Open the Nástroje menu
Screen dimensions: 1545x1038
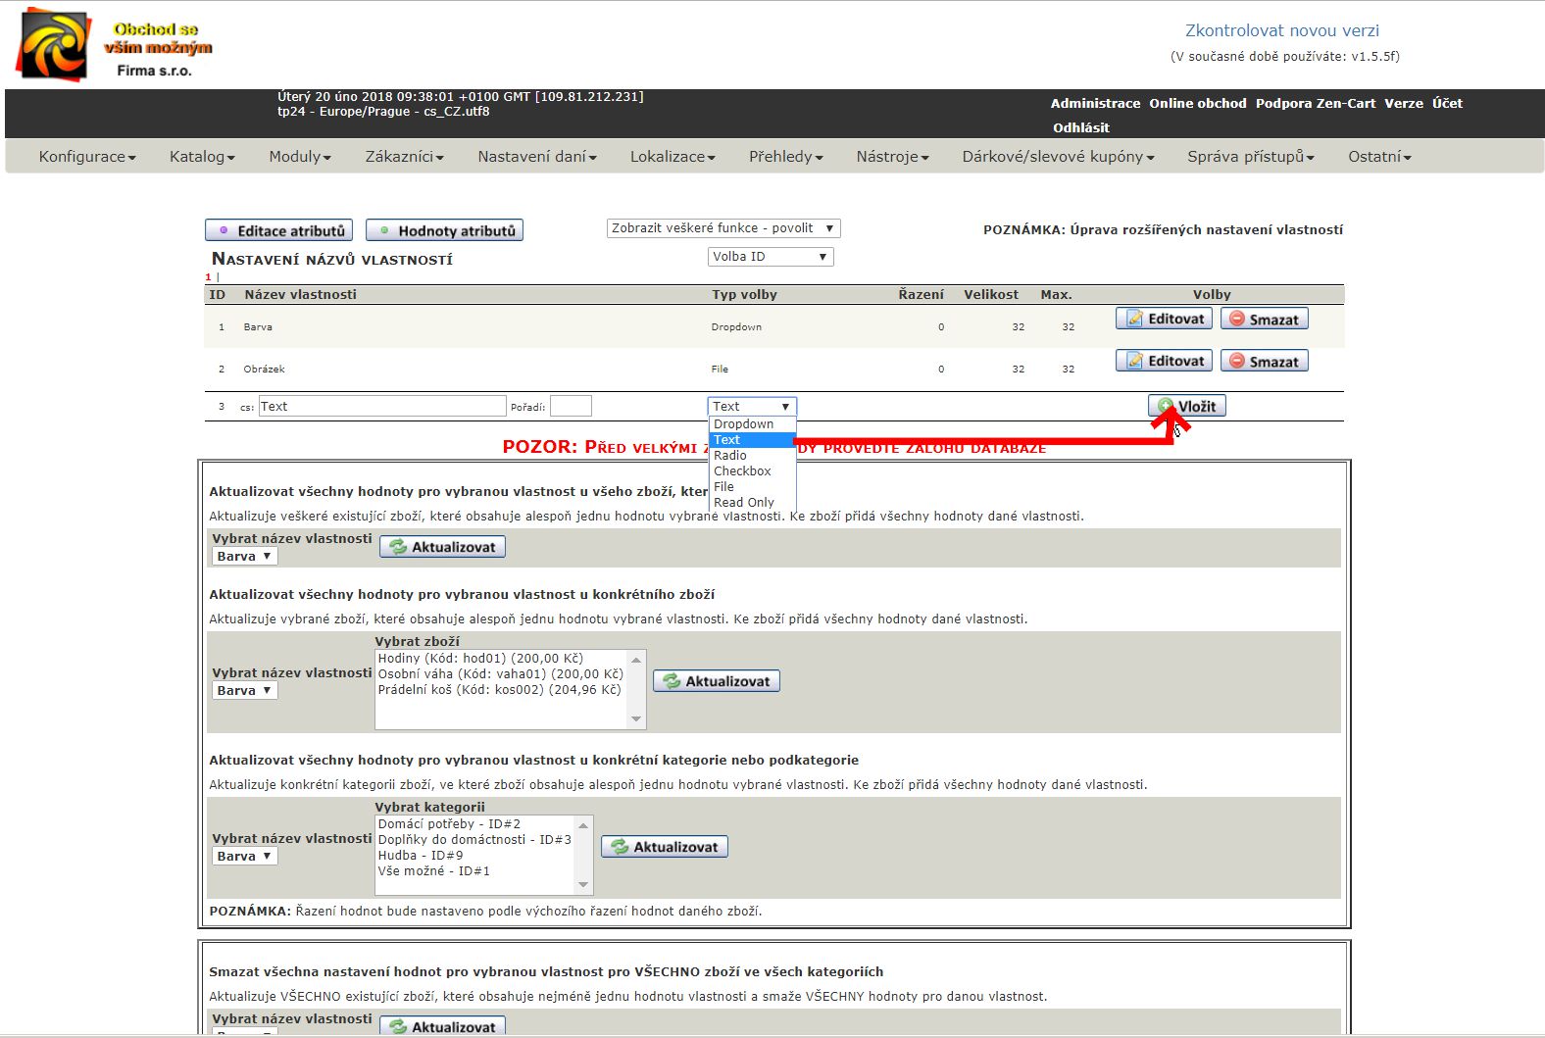pyautogui.click(x=892, y=157)
